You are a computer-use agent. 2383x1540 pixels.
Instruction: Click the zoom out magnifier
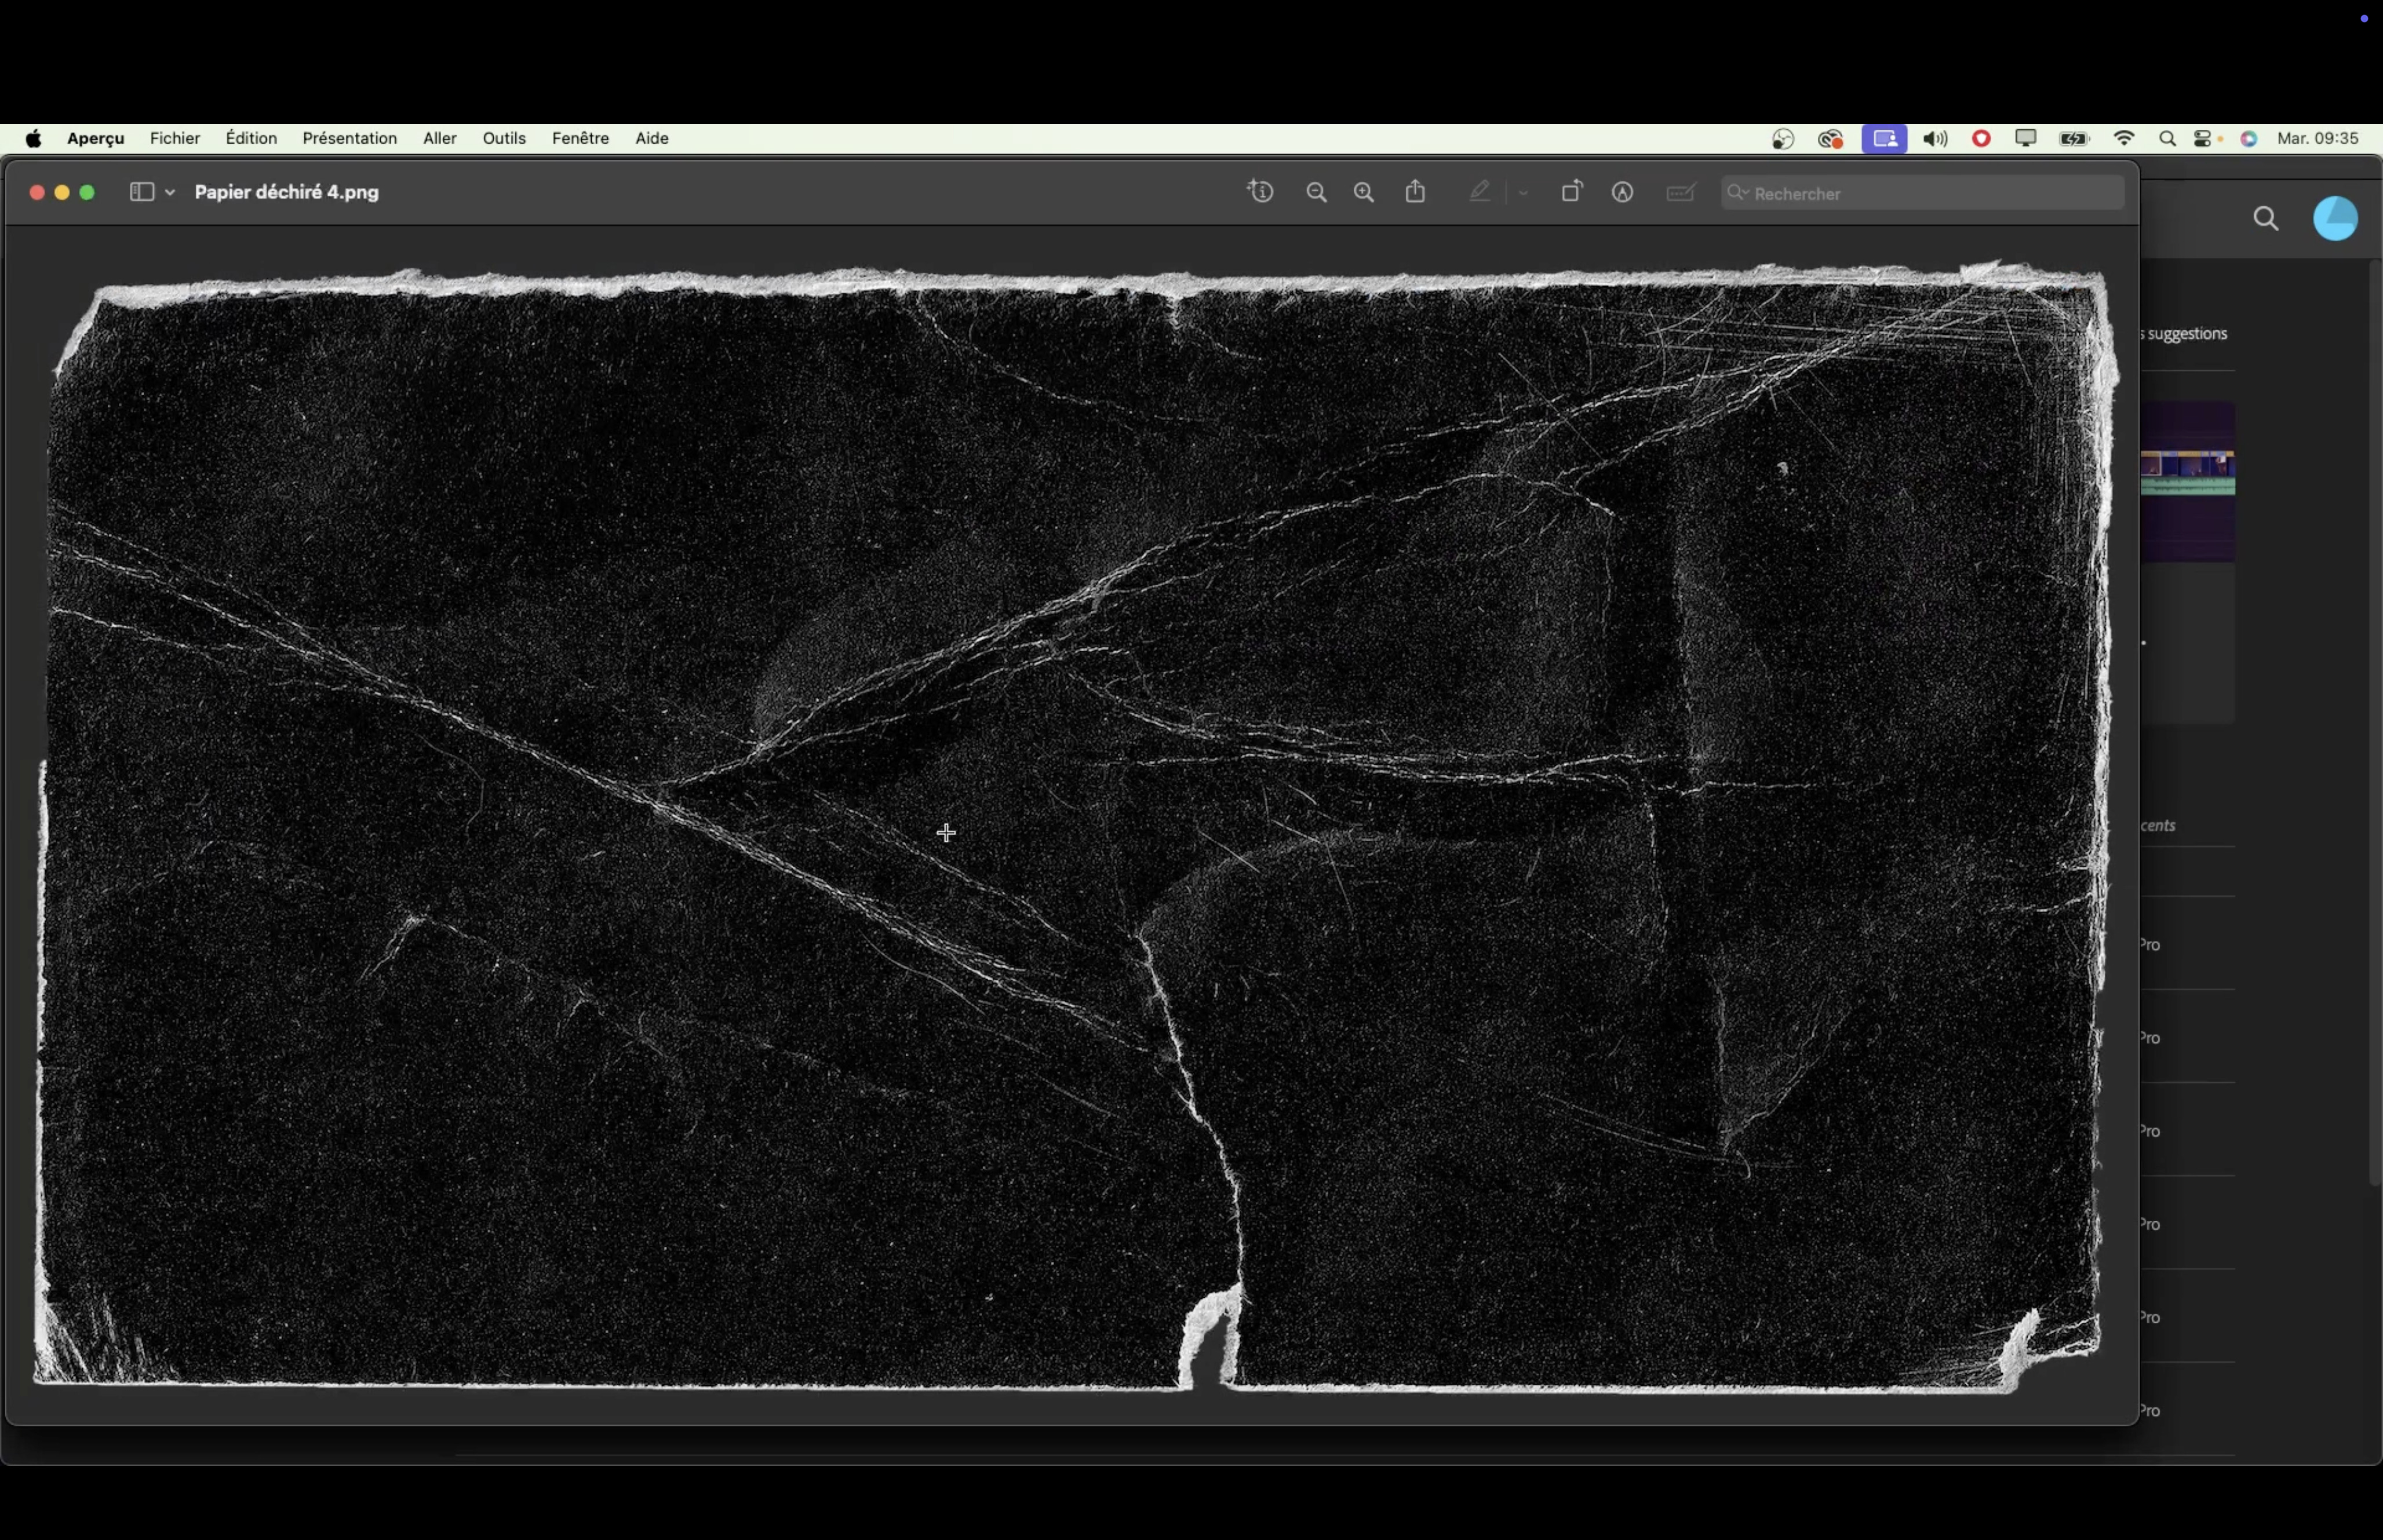coord(1316,193)
